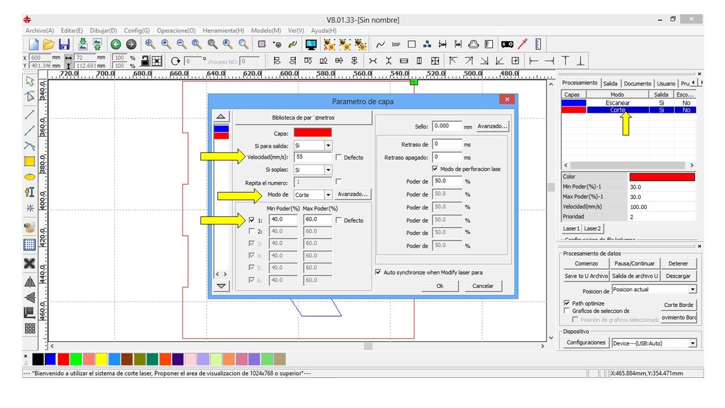Open the Si para salida dropdown

pyautogui.click(x=328, y=145)
